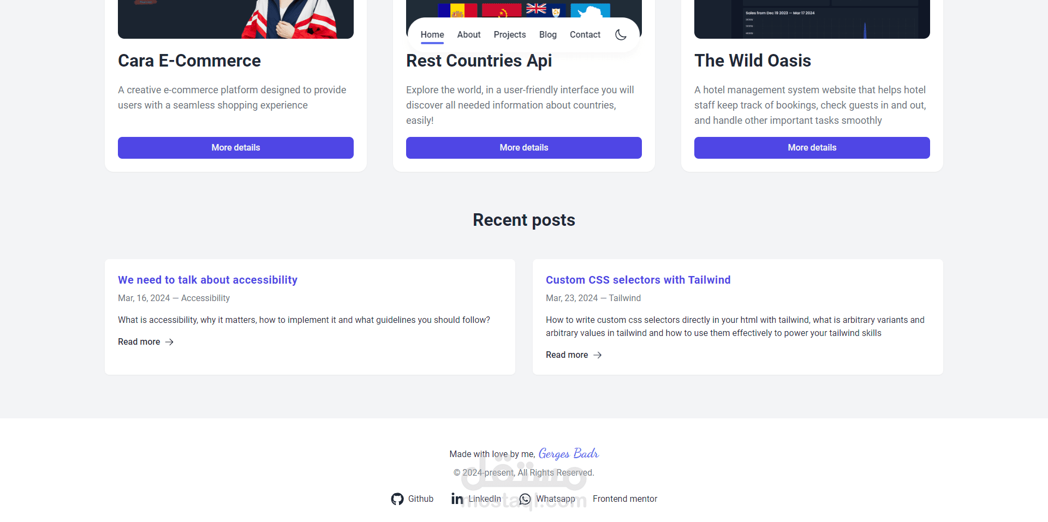
Task: Click the Github octocat icon in footer
Action: (x=397, y=499)
